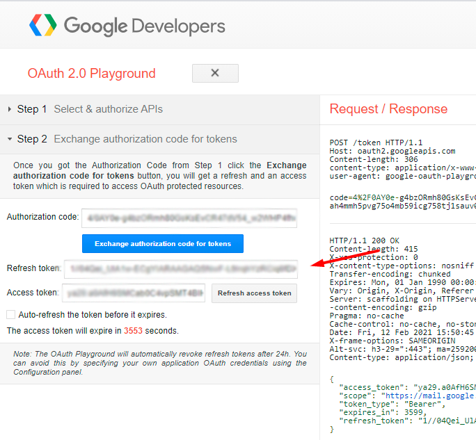476x440 pixels.
Task: Click into the Authorization code field
Action: coord(189,217)
